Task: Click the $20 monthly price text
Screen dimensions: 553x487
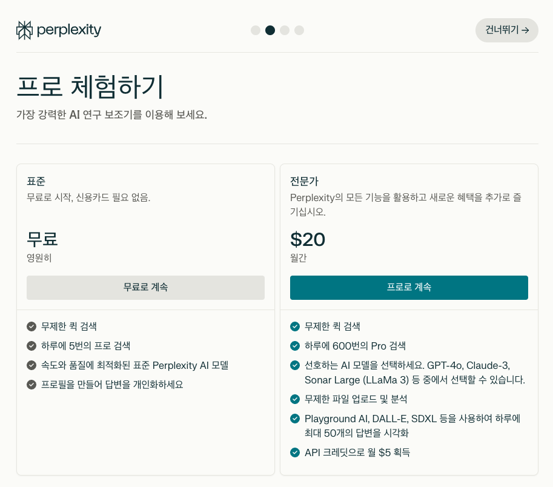Action: (308, 239)
